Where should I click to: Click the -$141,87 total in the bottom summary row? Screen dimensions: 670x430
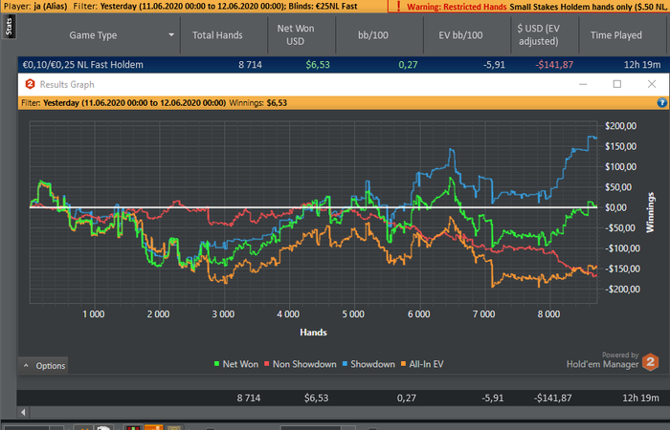(x=552, y=398)
